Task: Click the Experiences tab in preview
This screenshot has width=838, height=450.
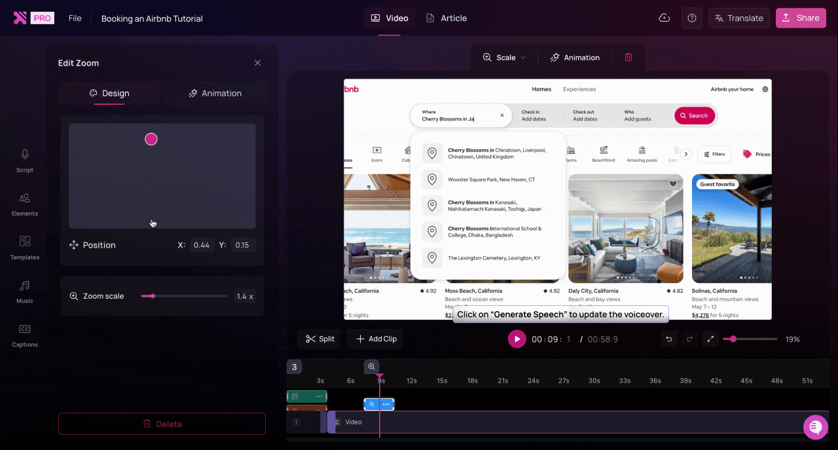Action: point(579,89)
